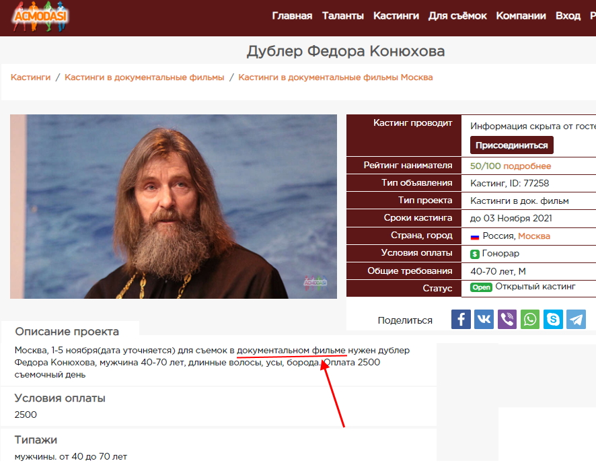Click the green Open status badge
Image resolution: width=596 pixels, height=467 pixels.
[x=481, y=287]
